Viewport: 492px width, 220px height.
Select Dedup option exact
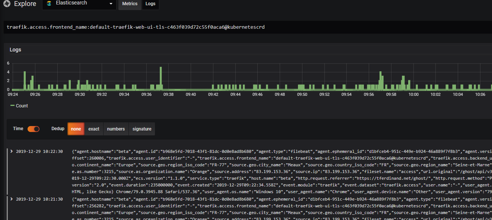point(94,129)
